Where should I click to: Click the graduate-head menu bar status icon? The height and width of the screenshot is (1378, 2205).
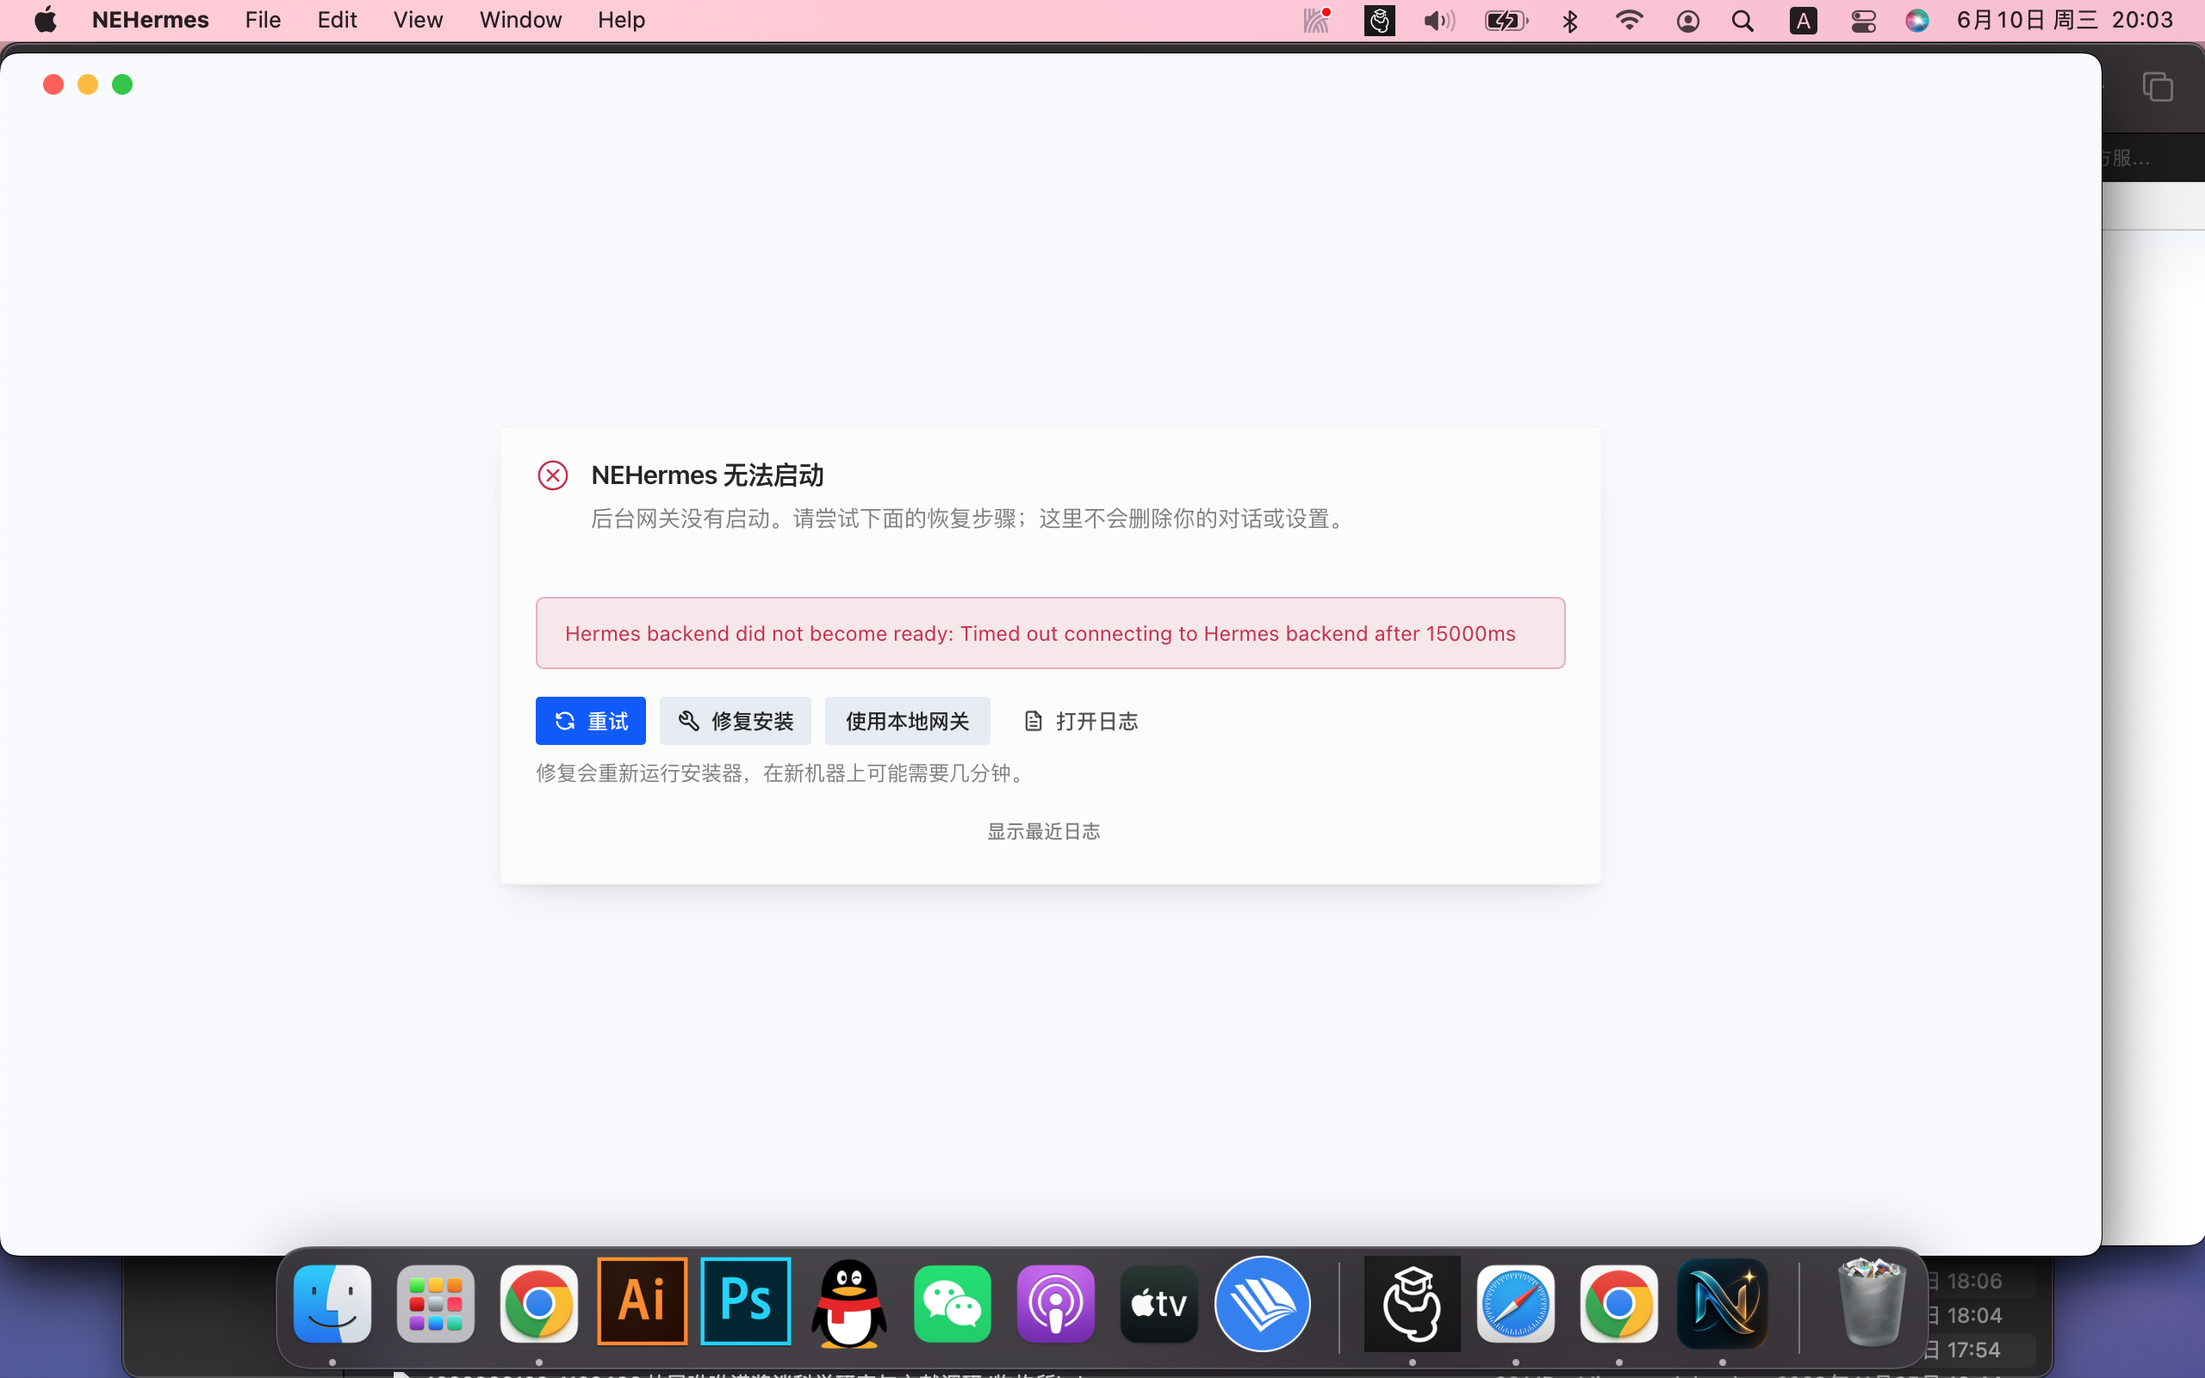tap(1380, 20)
